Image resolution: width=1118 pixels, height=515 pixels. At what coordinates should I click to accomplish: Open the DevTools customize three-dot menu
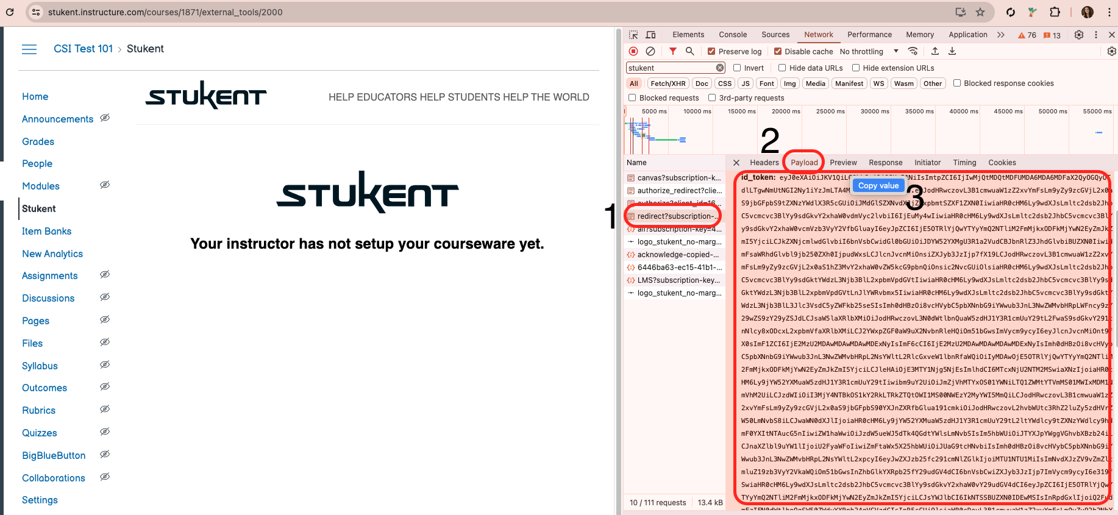[1096, 35]
